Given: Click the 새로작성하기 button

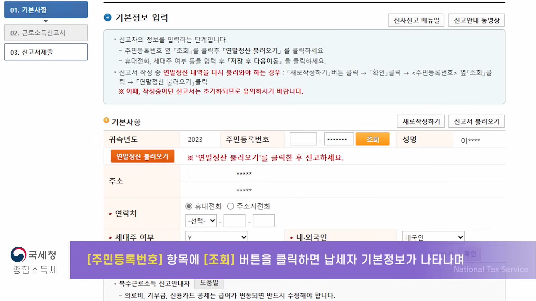Looking at the screenshot, I should [x=421, y=122].
